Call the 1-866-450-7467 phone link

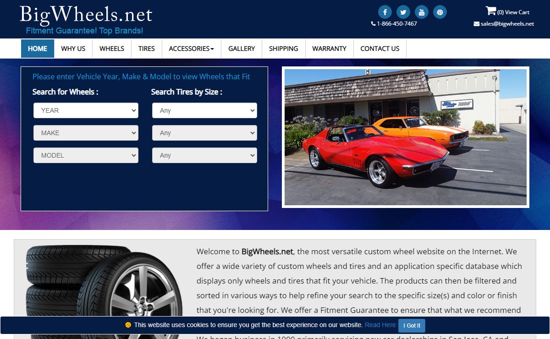click(x=397, y=24)
